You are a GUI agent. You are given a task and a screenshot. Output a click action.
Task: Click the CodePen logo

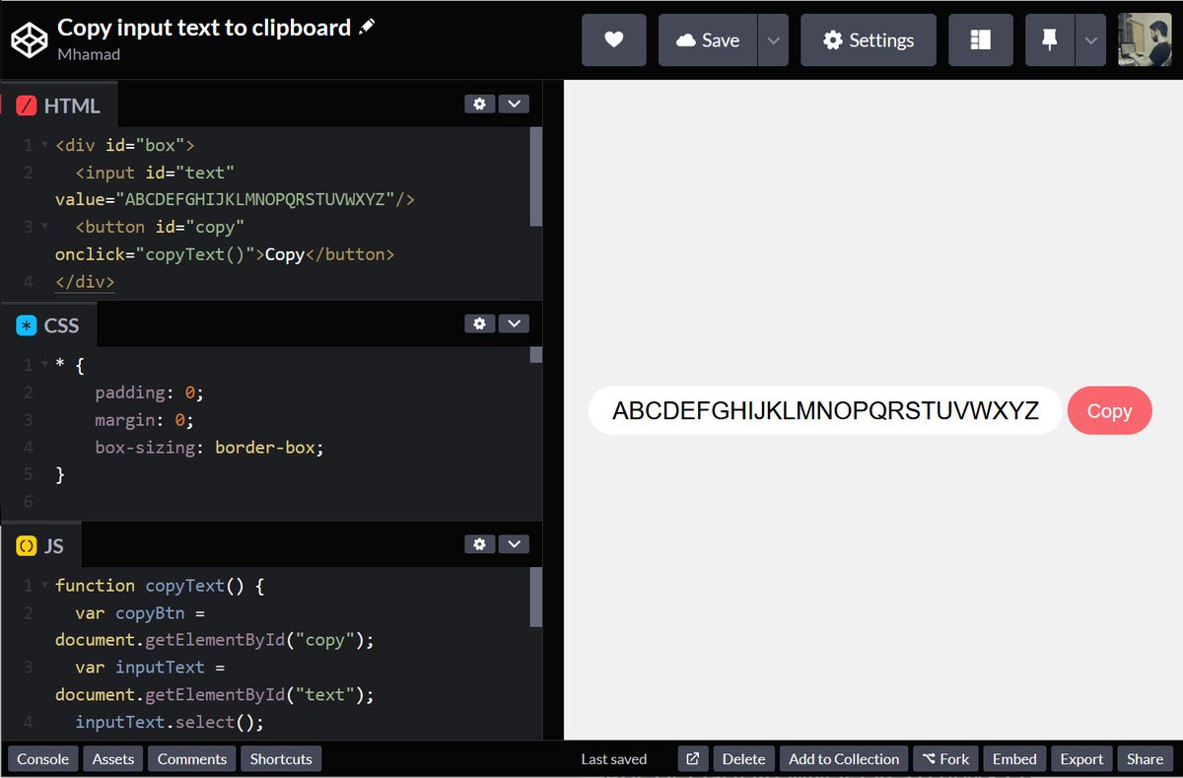pyautogui.click(x=29, y=39)
